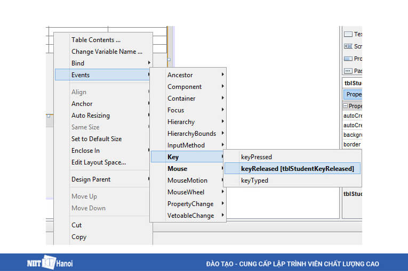Select the Events menu item
Image resolution: width=408 pixels, height=271 pixels.
[x=103, y=75]
